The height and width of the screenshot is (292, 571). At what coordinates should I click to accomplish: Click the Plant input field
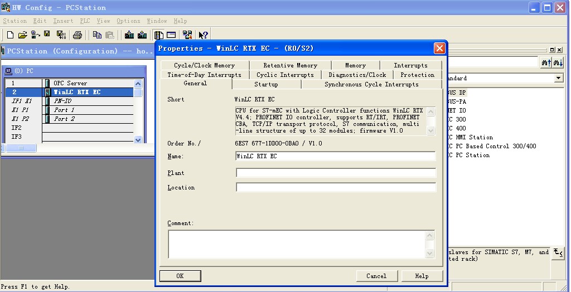(x=335, y=173)
